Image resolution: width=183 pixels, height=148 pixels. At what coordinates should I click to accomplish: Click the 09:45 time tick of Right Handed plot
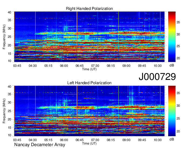pos(142,66)
